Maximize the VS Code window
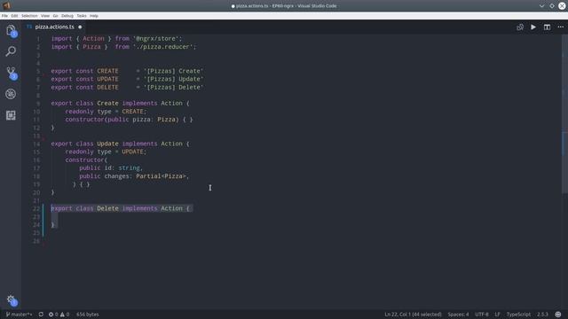The width and height of the screenshot is (568, 319). tap(552, 6)
